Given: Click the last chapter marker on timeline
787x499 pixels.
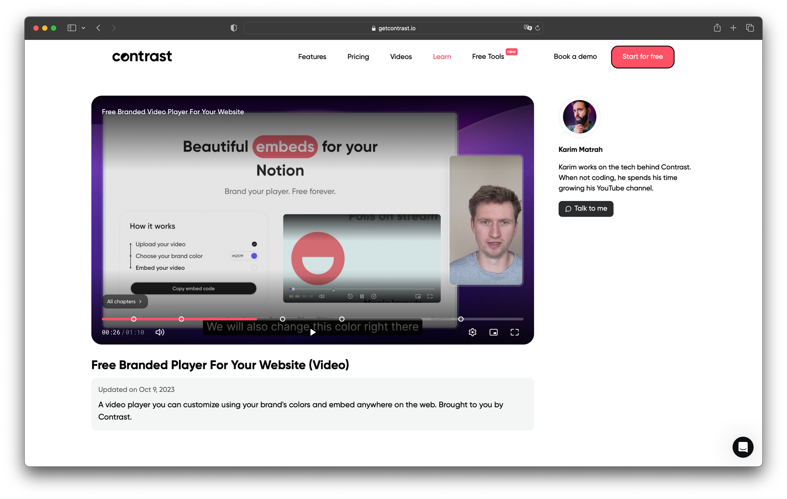Looking at the screenshot, I should coord(461,319).
